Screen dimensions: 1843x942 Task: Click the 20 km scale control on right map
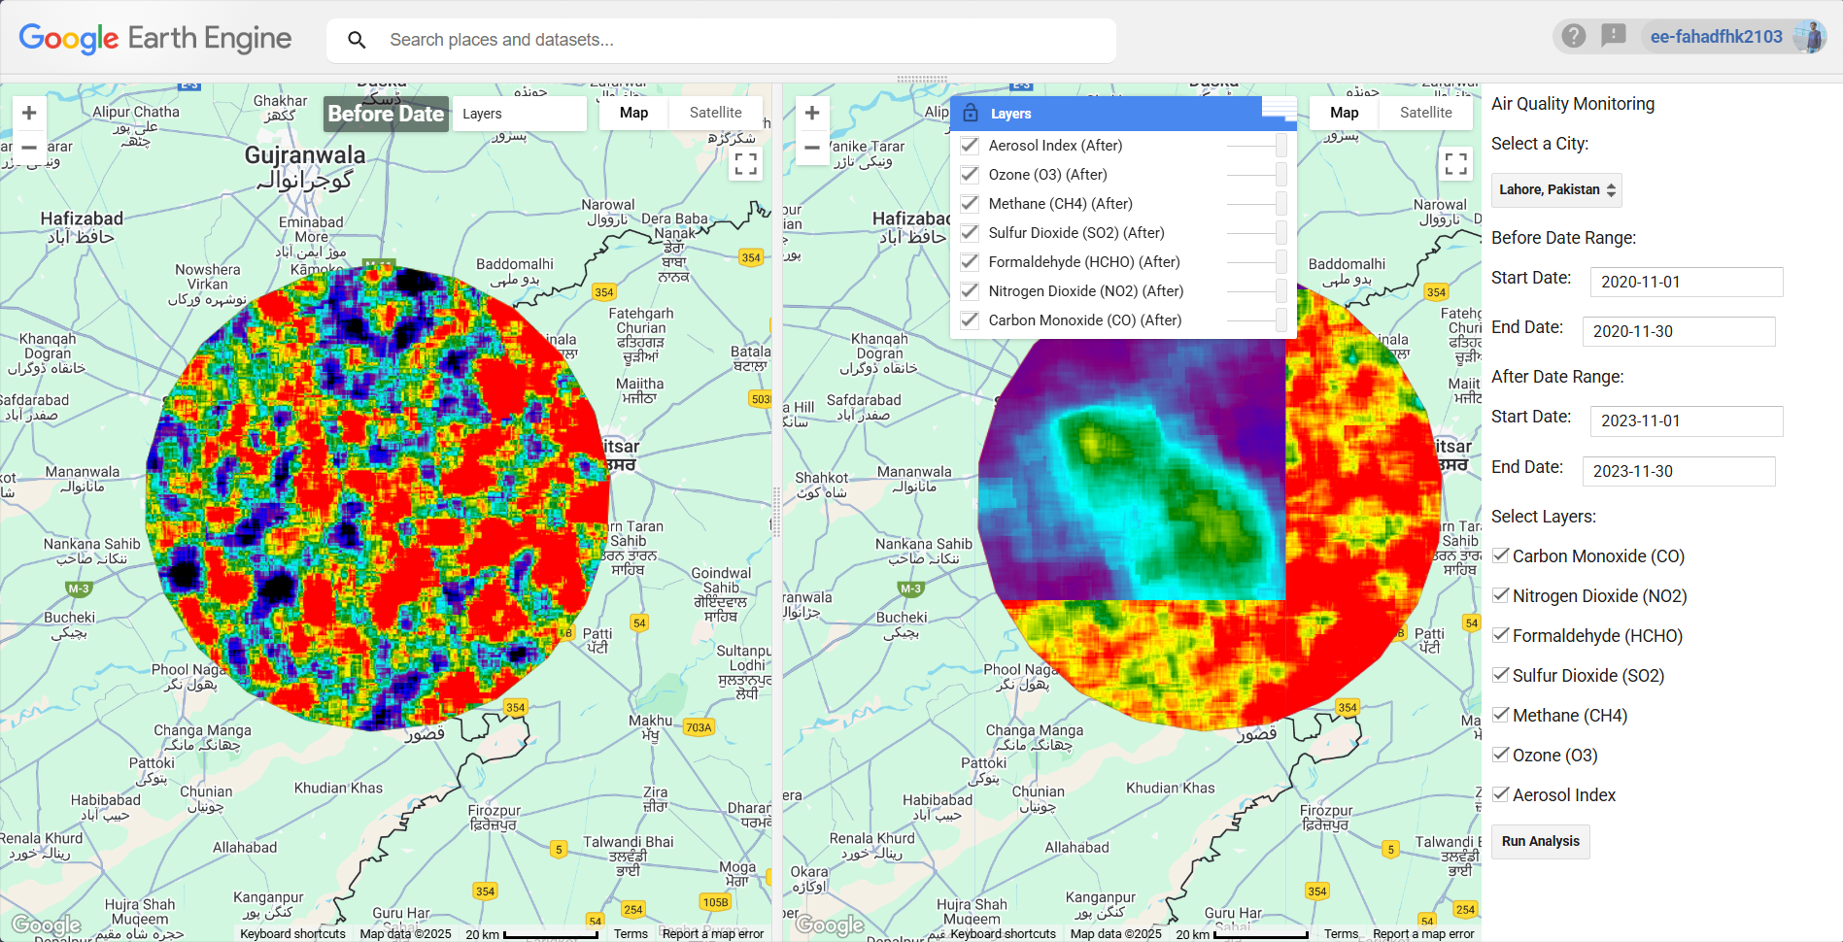click(x=1242, y=933)
